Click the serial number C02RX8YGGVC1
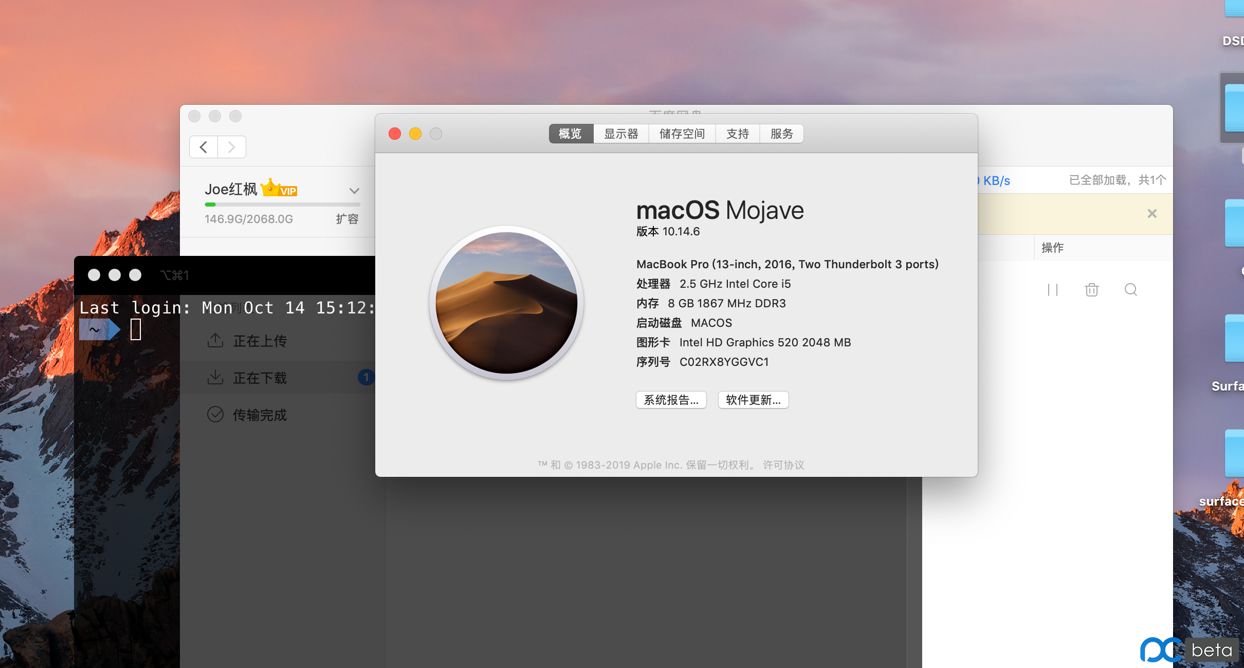Image resolution: width=1244 pixels, height=668 pixels. click(x=724, y=362)
